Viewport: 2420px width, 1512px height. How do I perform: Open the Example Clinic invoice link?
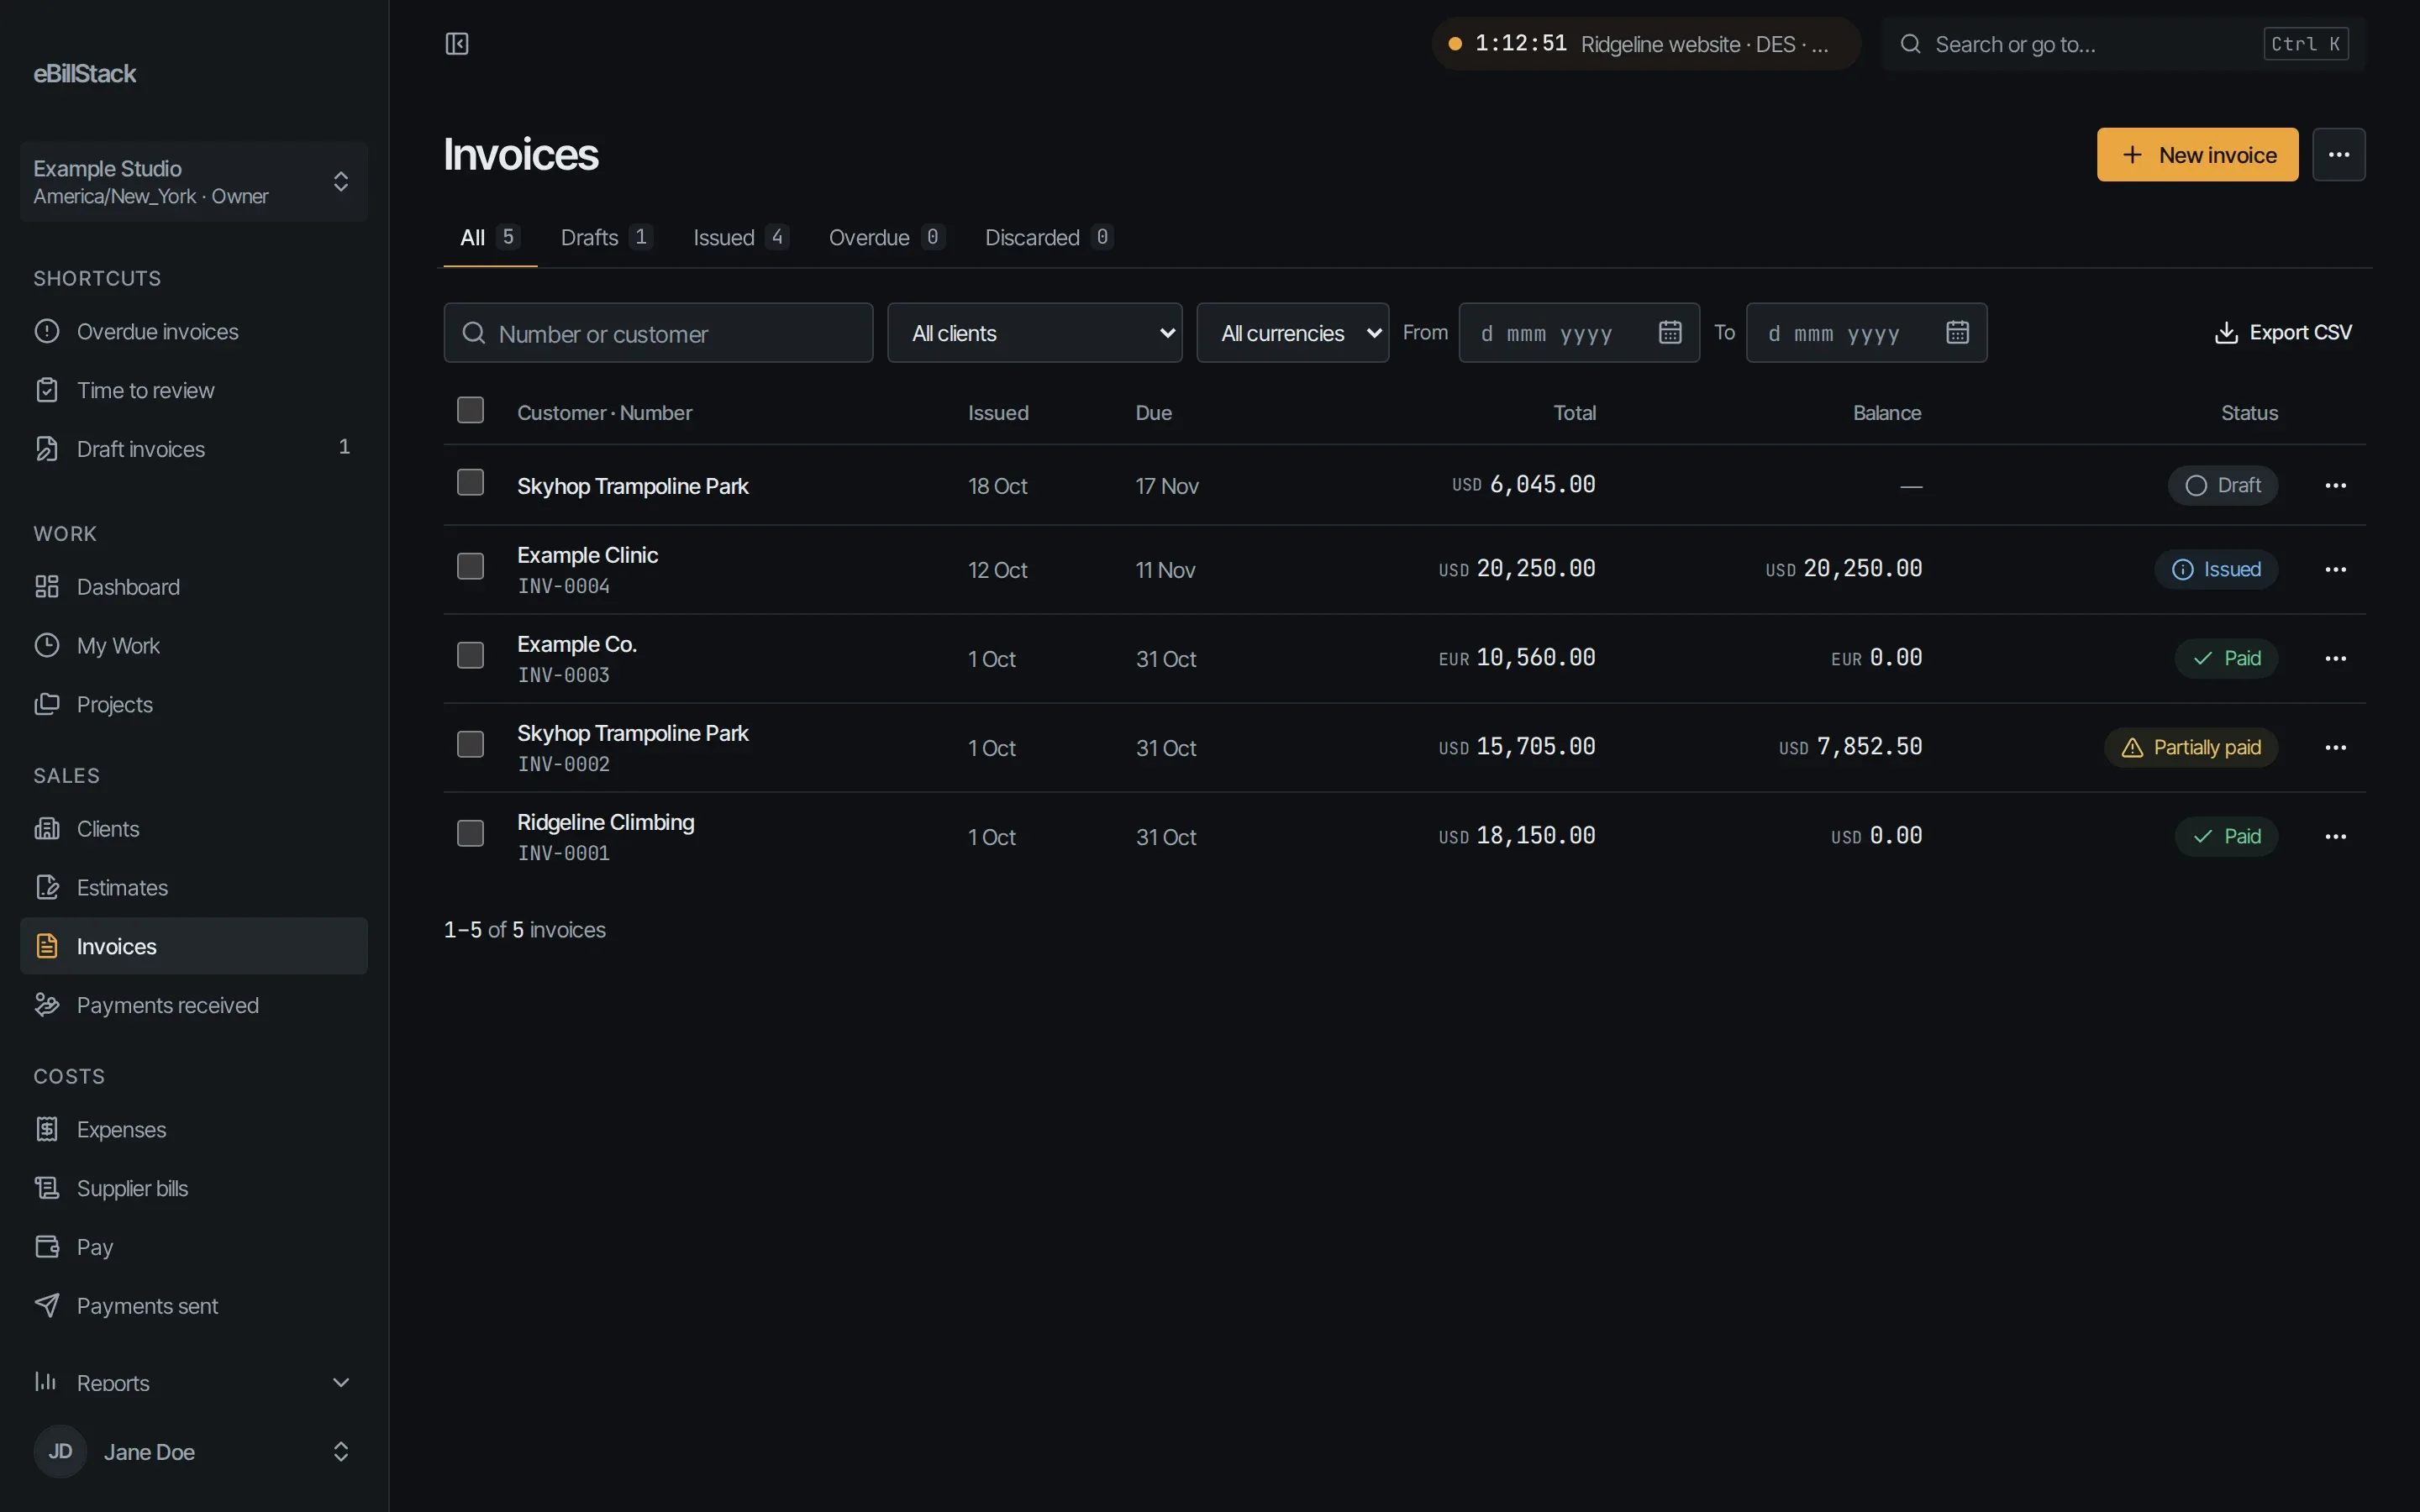point(587,555)
